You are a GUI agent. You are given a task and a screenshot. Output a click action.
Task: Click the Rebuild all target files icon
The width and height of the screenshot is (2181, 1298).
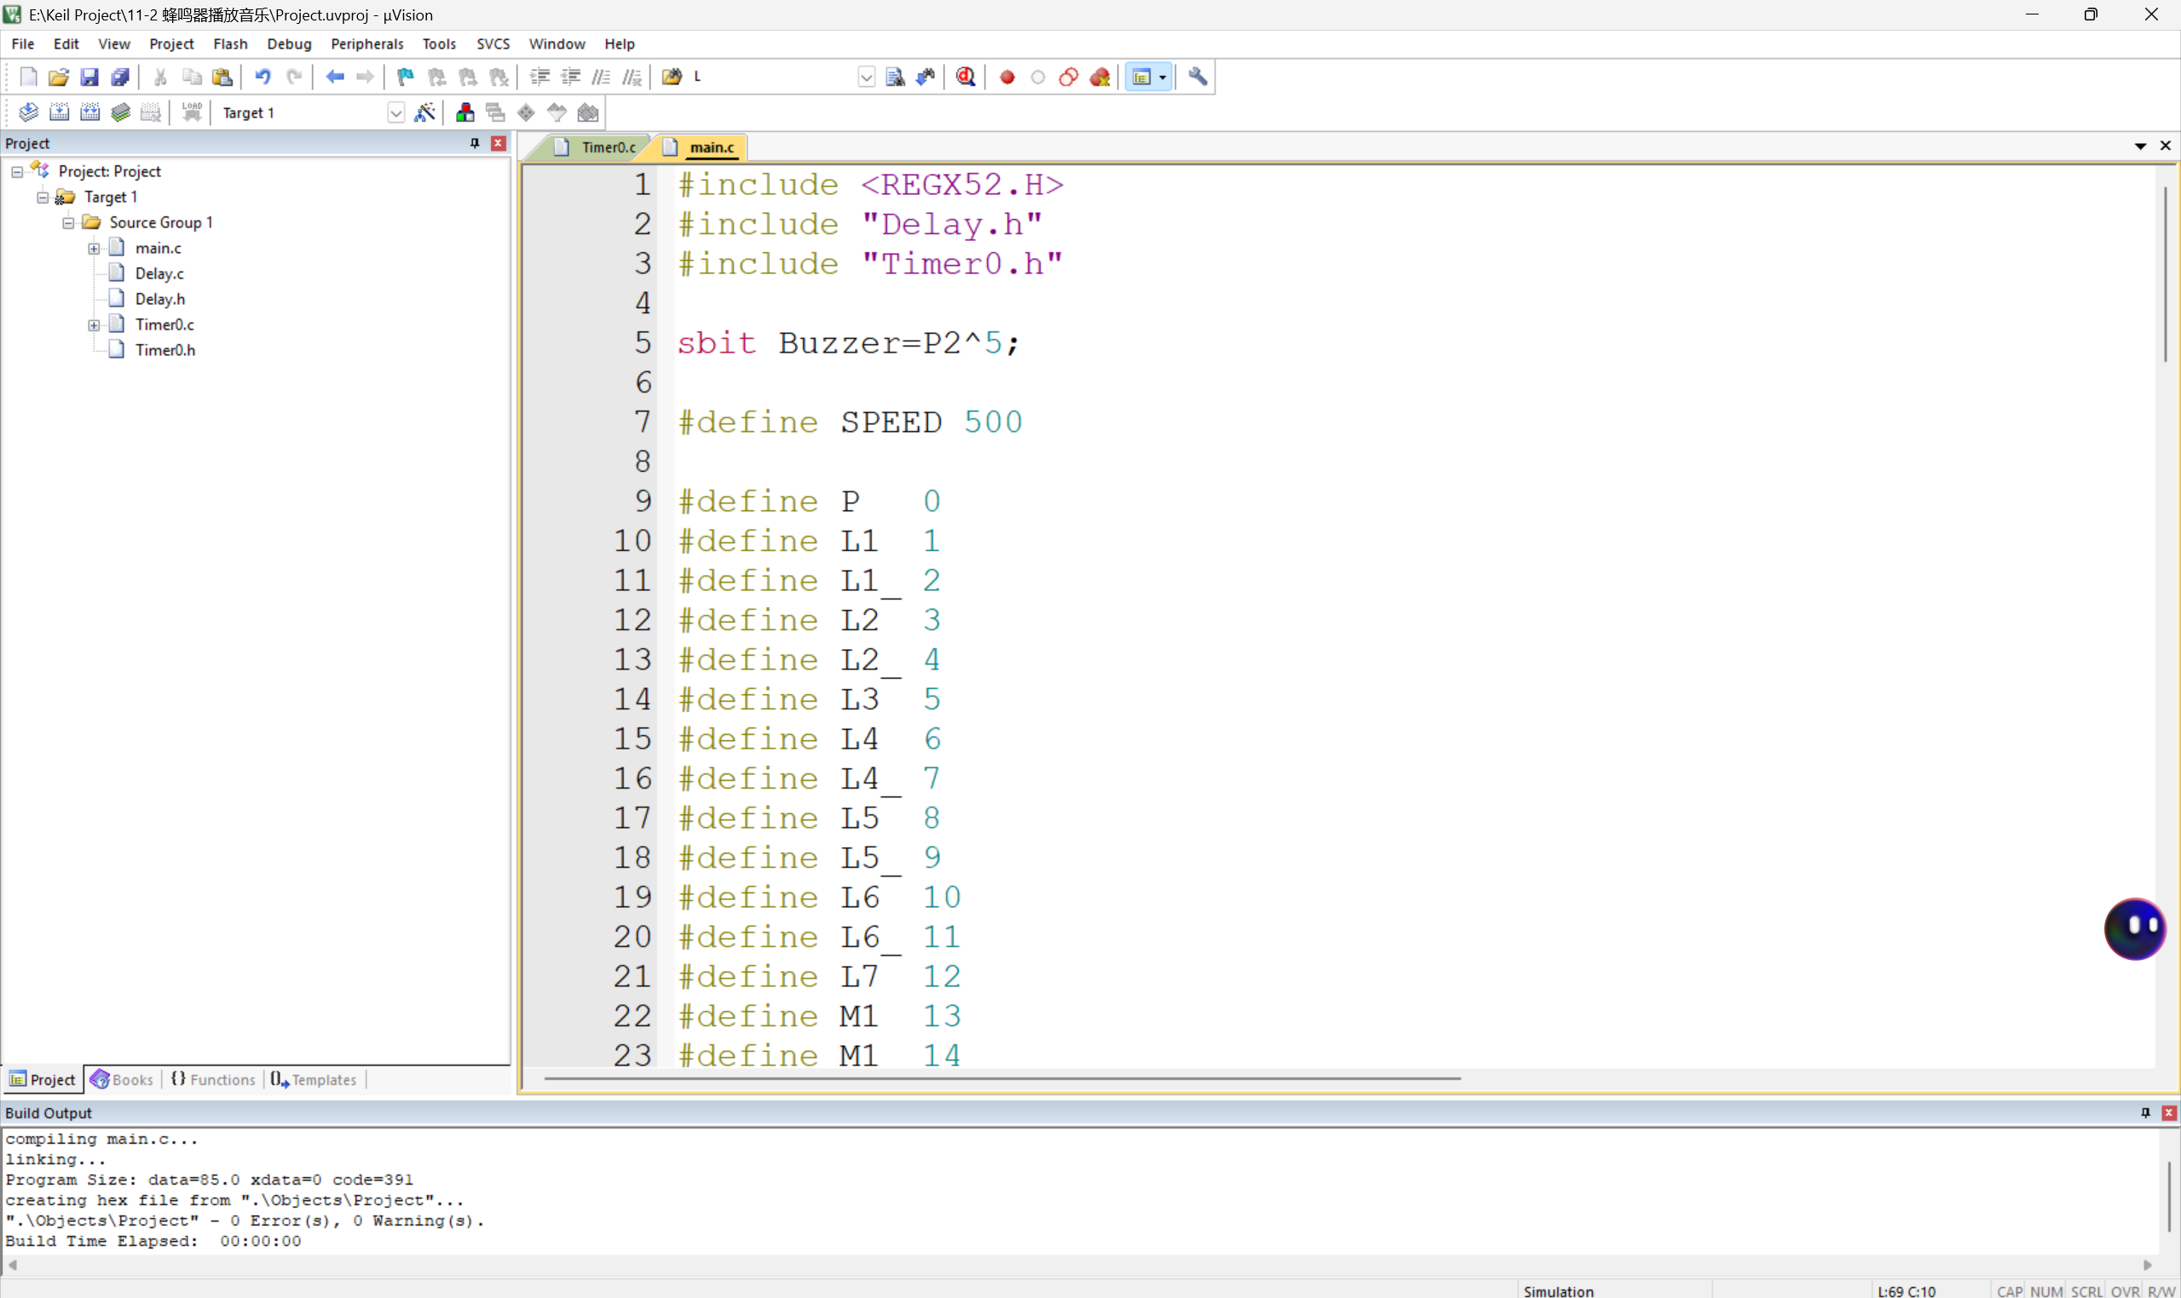(x=89, y=112)
